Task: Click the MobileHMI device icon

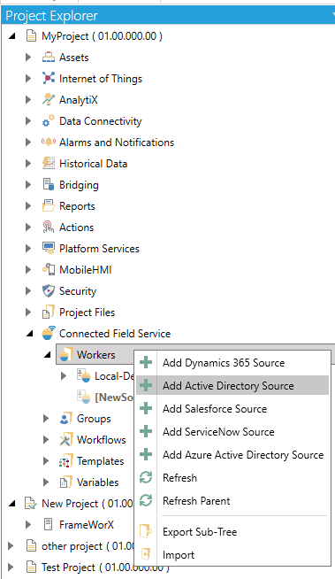Action: 49,269
